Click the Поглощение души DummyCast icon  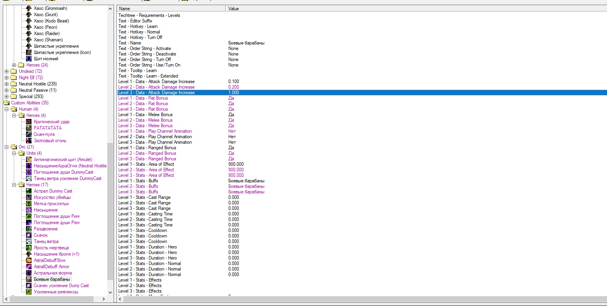pos(29,172)
